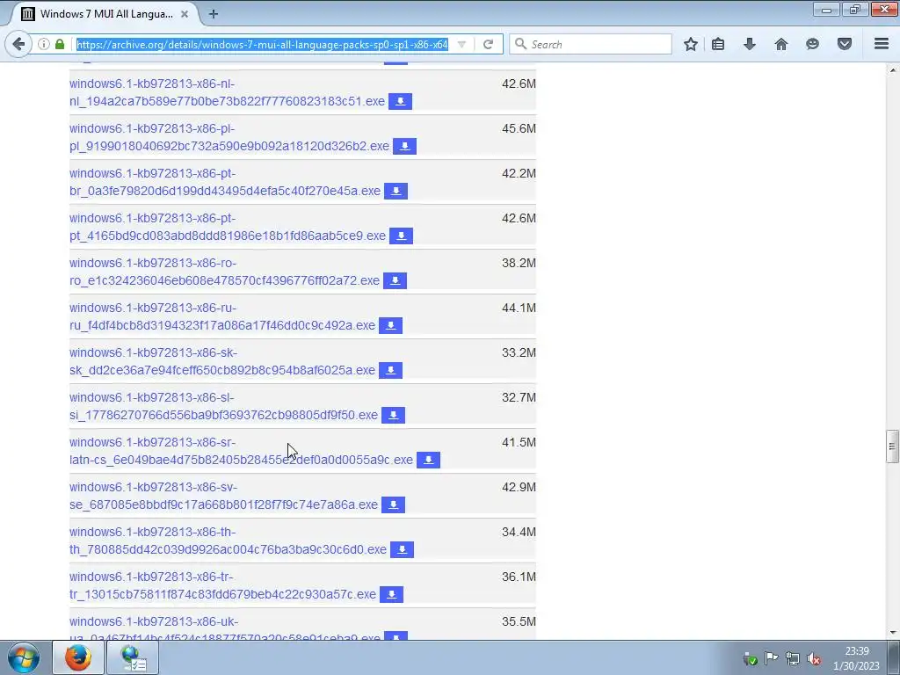
Task: Open the security shield tray icon
Action: [750, 659]
